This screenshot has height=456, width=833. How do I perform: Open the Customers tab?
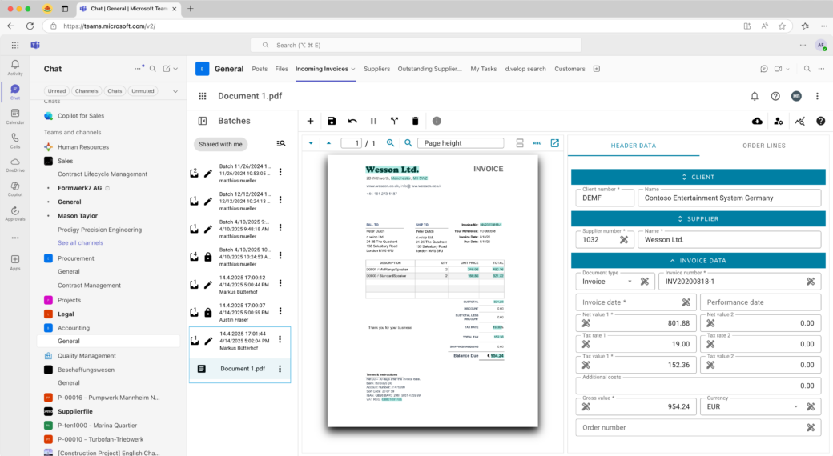569,69
